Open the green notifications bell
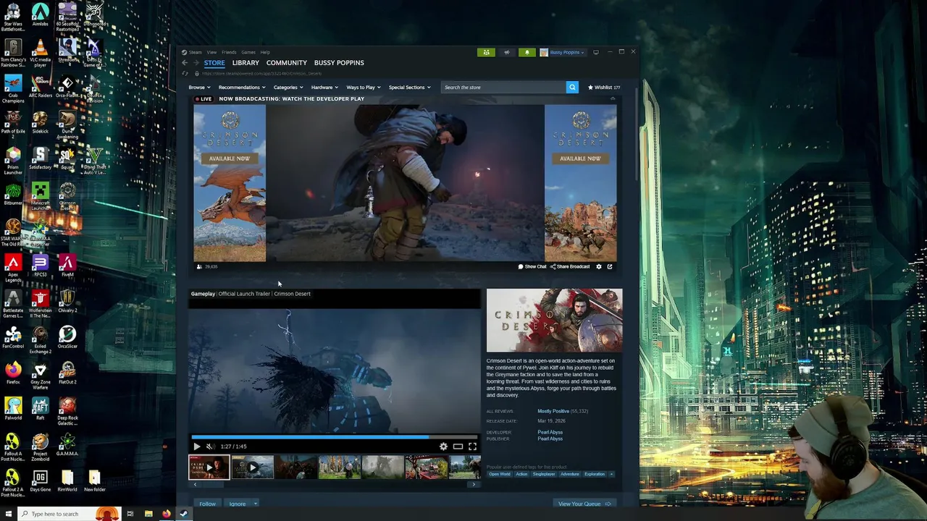This screenshot has height=521, width=927. pos(527,52)
